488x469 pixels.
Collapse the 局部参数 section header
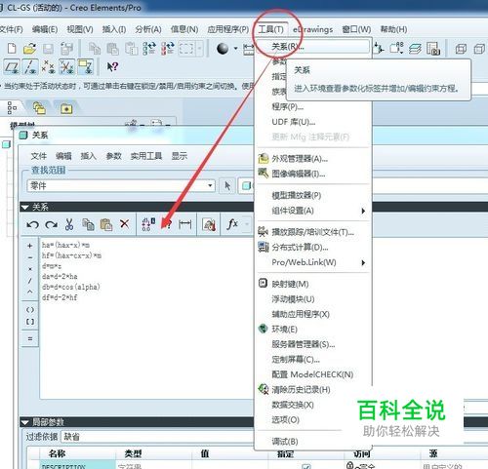point(25,422)
